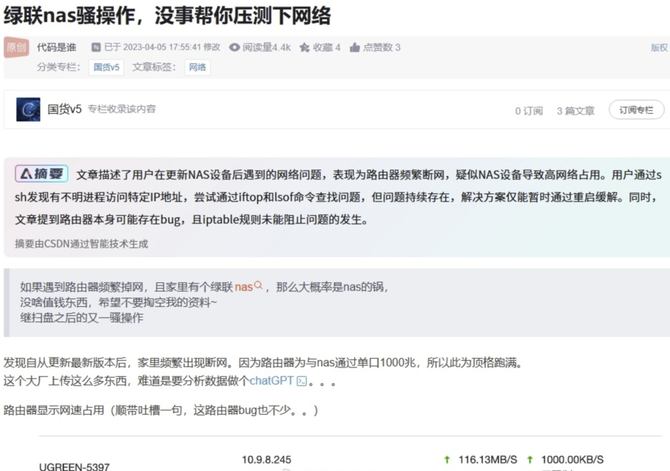Click the IP address 10.9.8.245

point(266,459)
